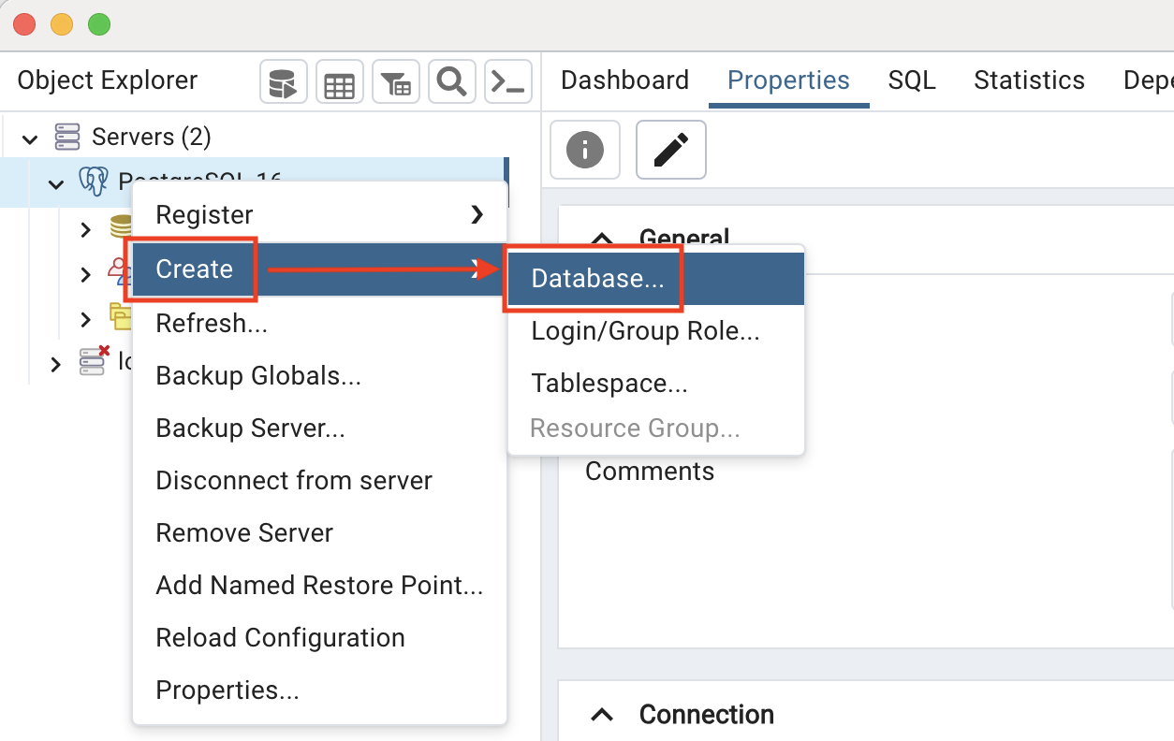Click Disconnect from server menu item
Screen dimensions: 1174x741
point(294,481)
